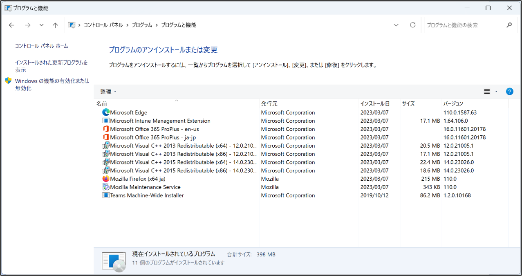Select Visual C++ 2015 Redistributable (x86)

tap(184, 171)
